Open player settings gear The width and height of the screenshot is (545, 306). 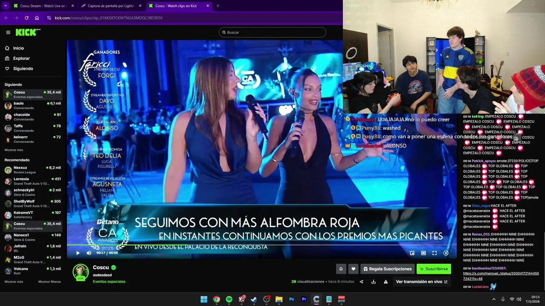click(x=446, y=253)
